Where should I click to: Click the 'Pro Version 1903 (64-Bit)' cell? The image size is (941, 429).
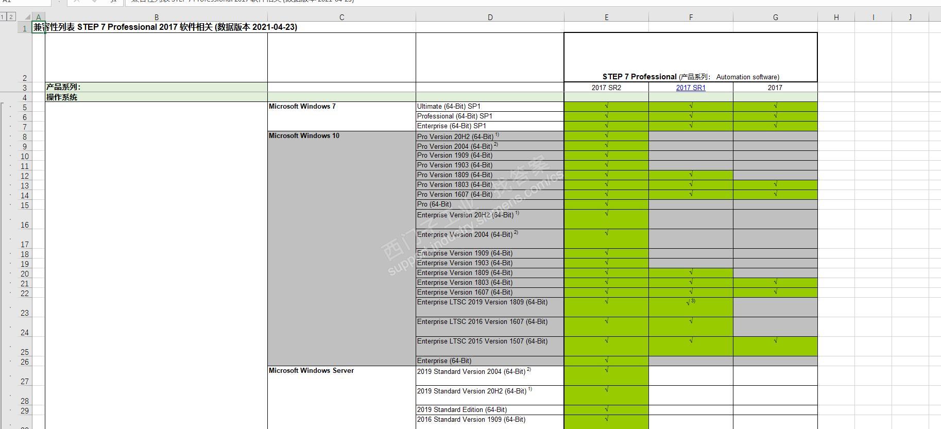(490, 165)
